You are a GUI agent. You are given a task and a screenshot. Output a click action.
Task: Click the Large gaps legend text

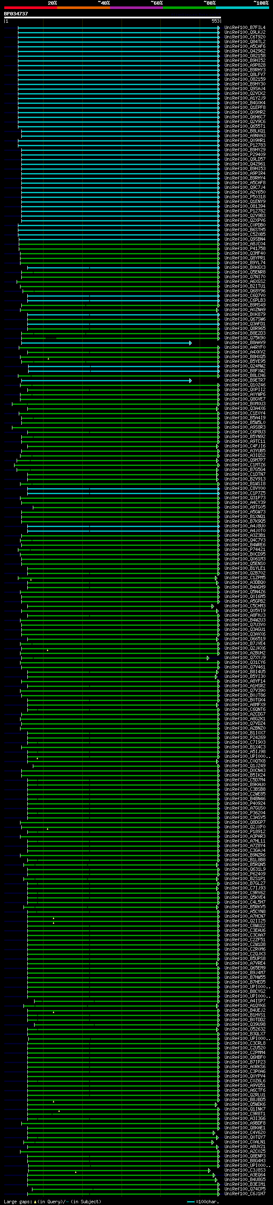point(52,1201)
